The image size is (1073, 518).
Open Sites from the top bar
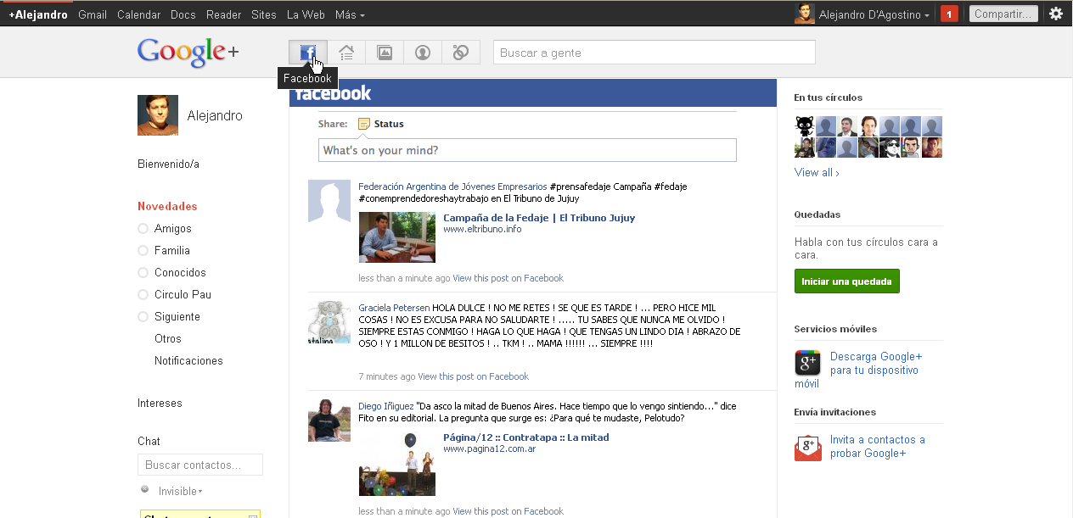[x=264, y=14]
